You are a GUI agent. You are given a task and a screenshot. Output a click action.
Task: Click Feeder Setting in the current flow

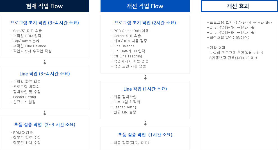click(x=23, y=97)
